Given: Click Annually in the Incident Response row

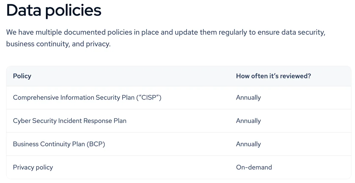Looking at the screenshot, I should 248,121.
